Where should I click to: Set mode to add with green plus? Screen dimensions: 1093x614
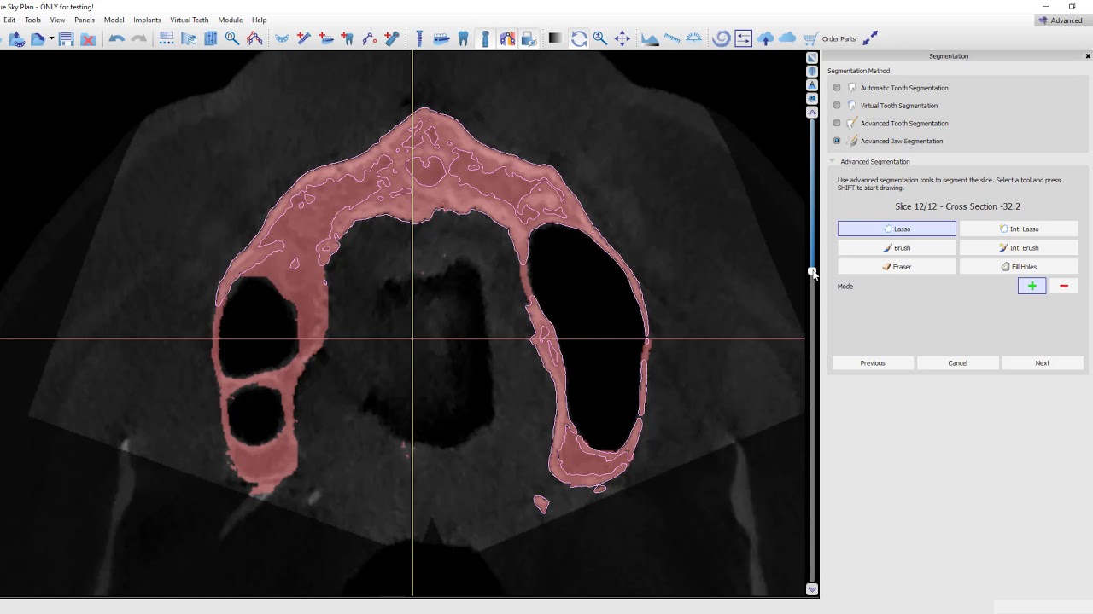[x=1032, y=287]
